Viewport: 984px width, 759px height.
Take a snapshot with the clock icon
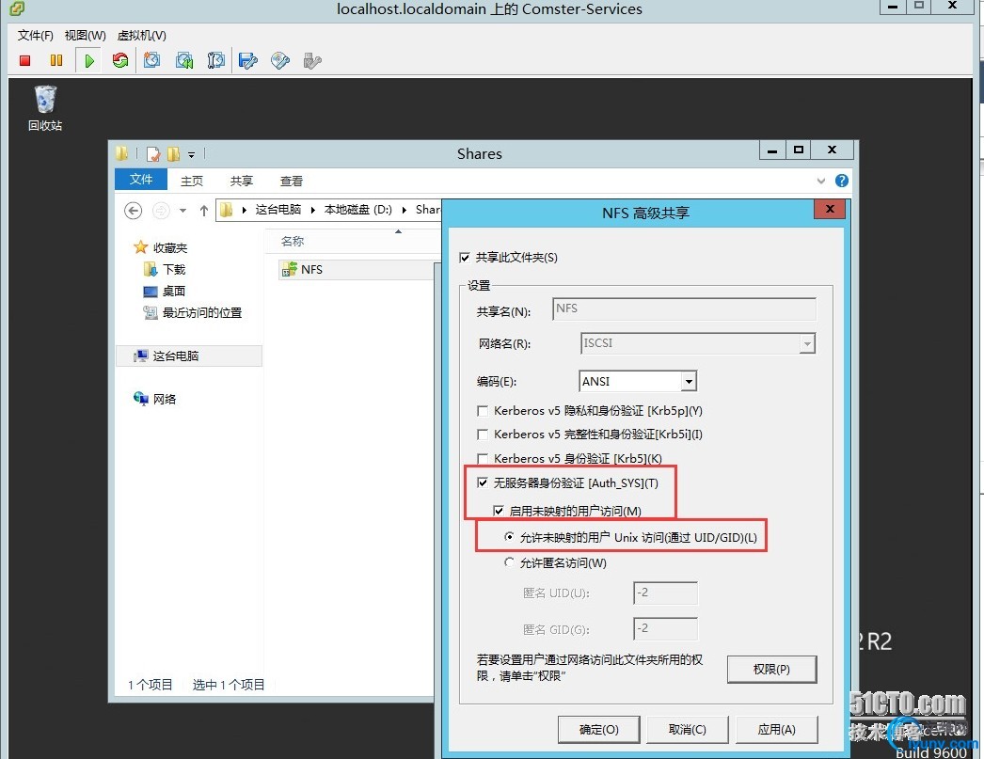click(151, 61)
